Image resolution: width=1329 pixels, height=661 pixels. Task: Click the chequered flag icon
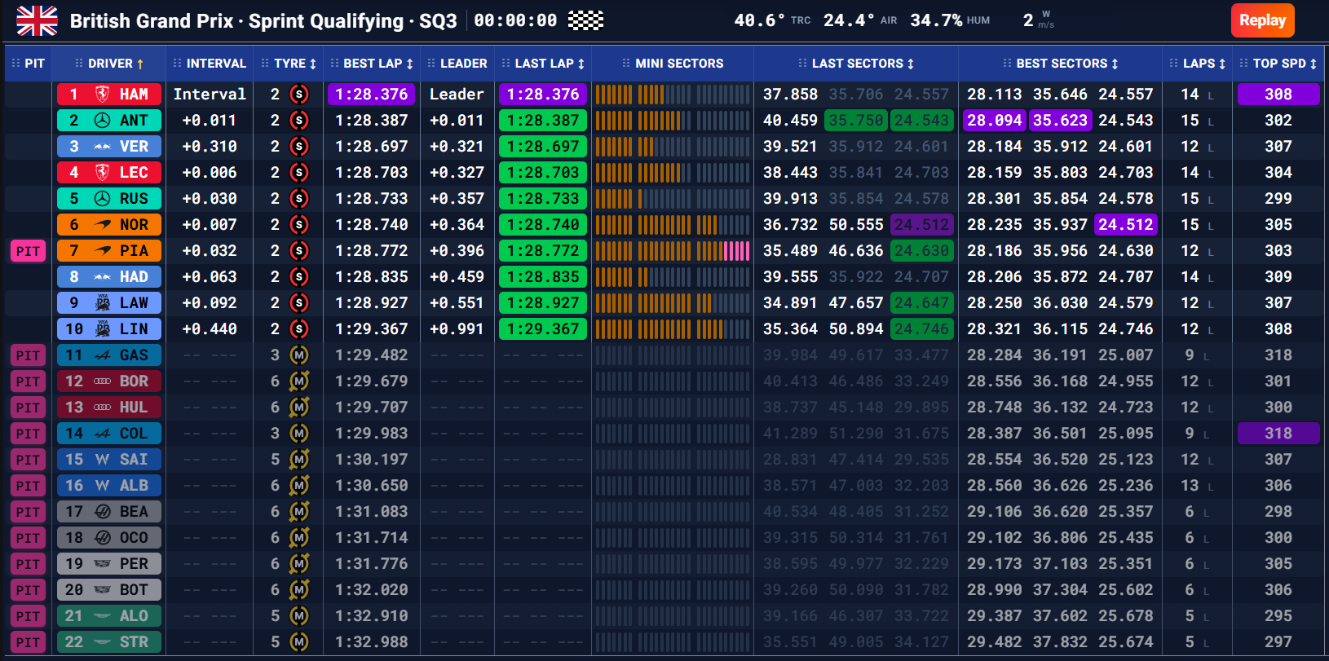tap(585, 20)
